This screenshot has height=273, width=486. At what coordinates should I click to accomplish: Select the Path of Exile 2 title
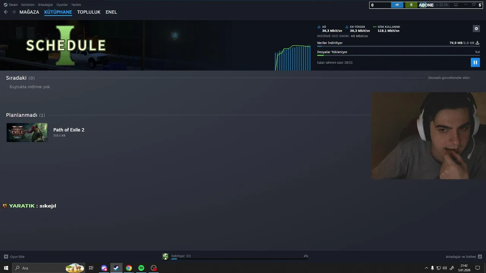(x=69, y=130)
